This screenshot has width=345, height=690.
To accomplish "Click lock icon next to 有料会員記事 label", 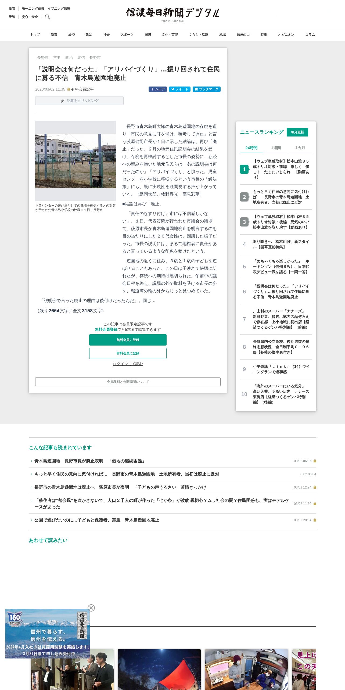I will click(69, 89).
